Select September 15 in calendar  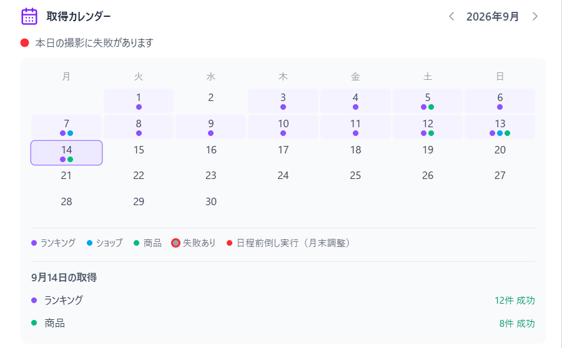139,153
